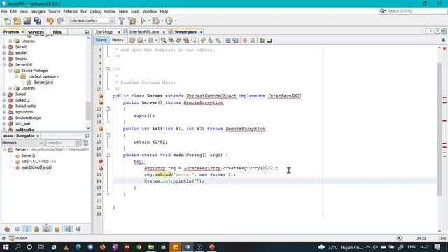Click the Projects panel vertical scrollbar

88,111
